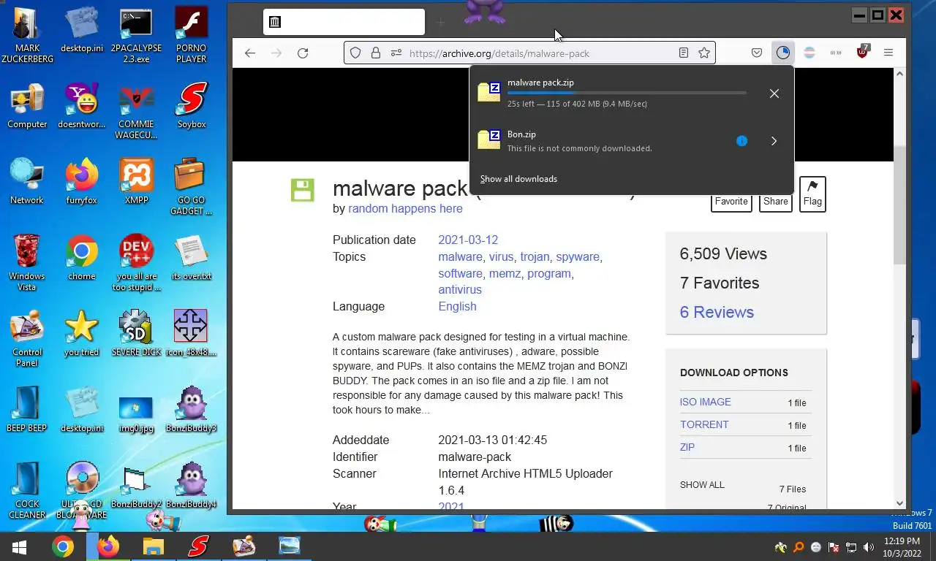Select the GO GO GADGET briefcase icon
This screenshot has width=936, height=561.
pyautogui.click(x=192, y=187)
